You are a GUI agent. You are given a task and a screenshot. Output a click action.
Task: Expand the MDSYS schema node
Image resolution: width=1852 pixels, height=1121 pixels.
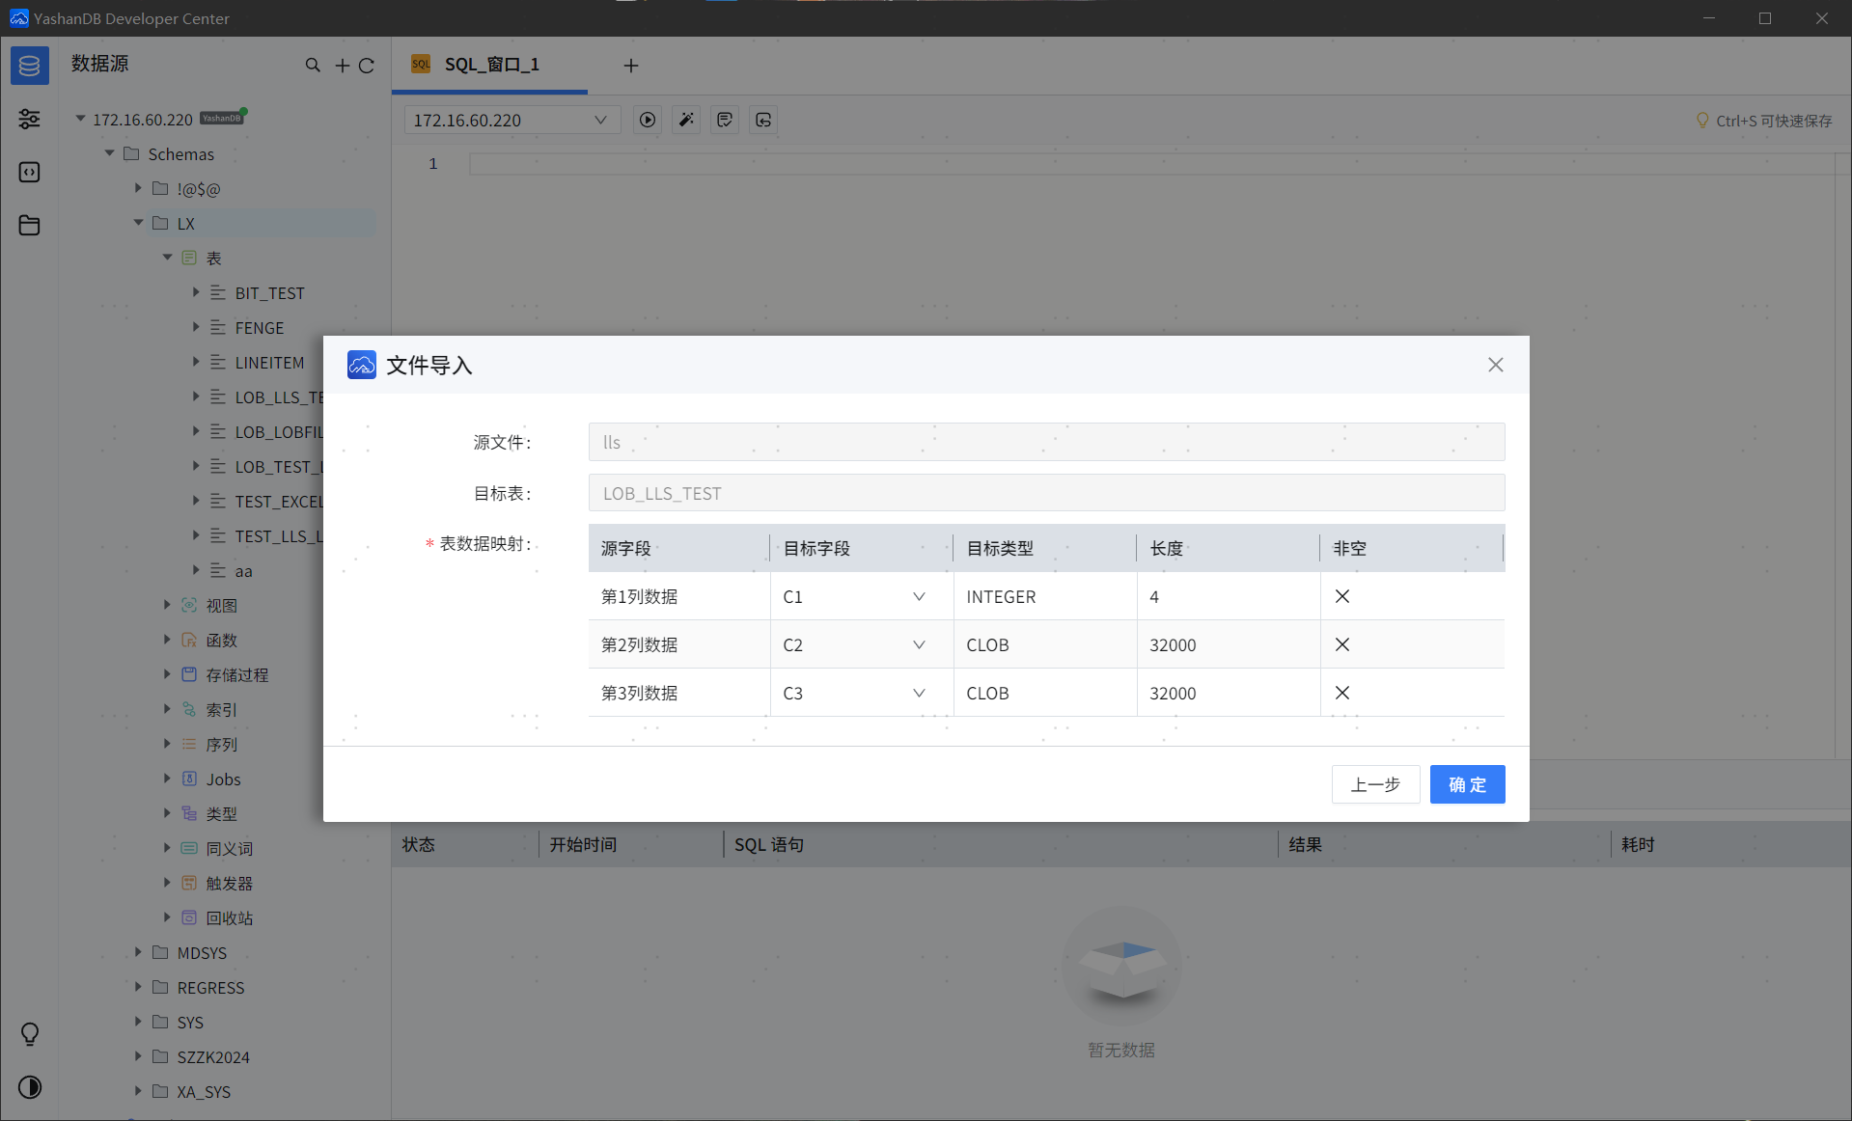pyautogui.click(x=138, y=952)
